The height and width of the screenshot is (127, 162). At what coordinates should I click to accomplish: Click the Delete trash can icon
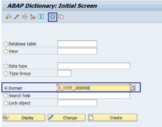pyautogui.click(x=53, y=17)
